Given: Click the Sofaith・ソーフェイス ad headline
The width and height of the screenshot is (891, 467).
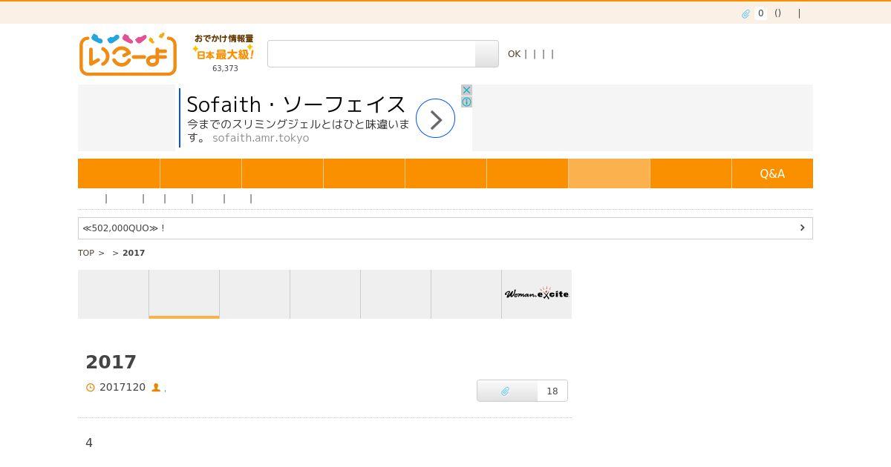Looking at the screenshot, I should click(x=296, y=104).
